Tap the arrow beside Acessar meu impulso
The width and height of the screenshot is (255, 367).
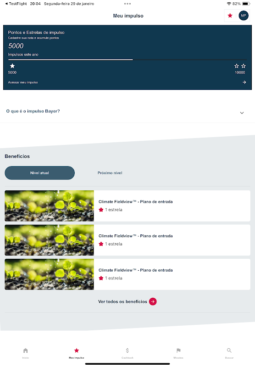(244, 82)
